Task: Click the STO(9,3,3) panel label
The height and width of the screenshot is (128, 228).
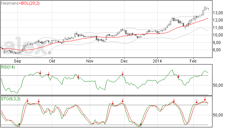Action: (x=11, y=99)
